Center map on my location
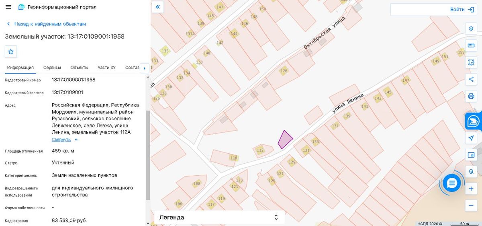482x226 pixels. tap(471, 138)
